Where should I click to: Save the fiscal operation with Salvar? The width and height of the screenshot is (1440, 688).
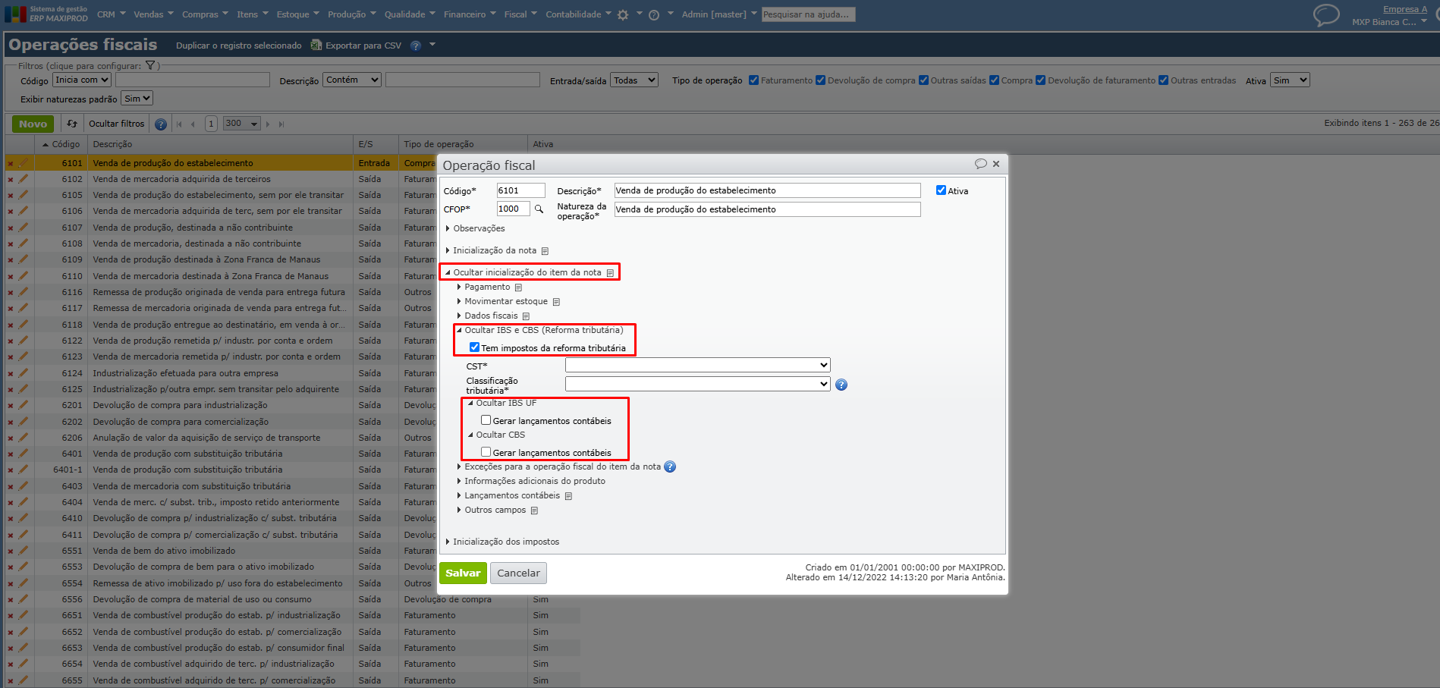[463, 573]
